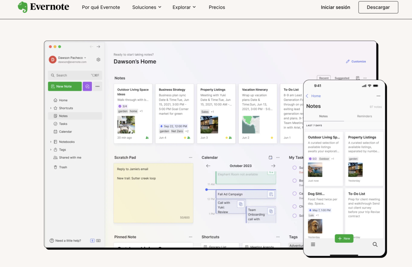Viewport: 412px width, 267px height.
Task: Select the Suggested tab in Notes section
Action: (342, 78)
